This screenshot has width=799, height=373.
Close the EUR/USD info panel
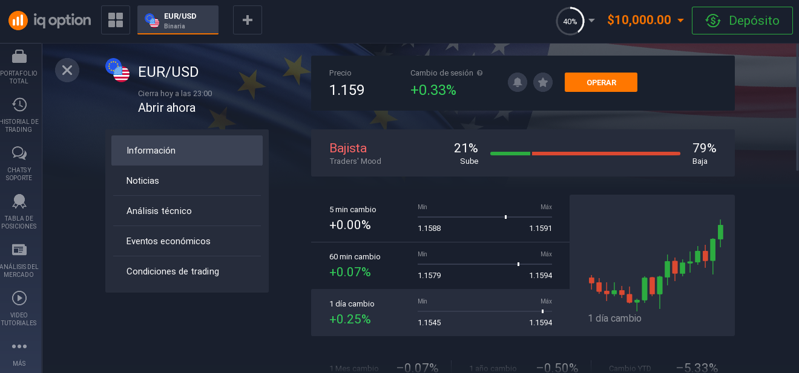(x=67, y=70)
